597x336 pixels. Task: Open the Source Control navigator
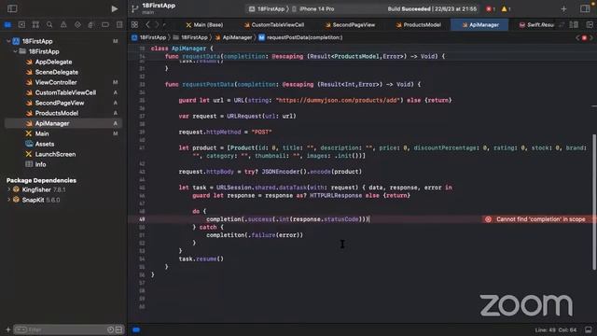click(21, 25)
